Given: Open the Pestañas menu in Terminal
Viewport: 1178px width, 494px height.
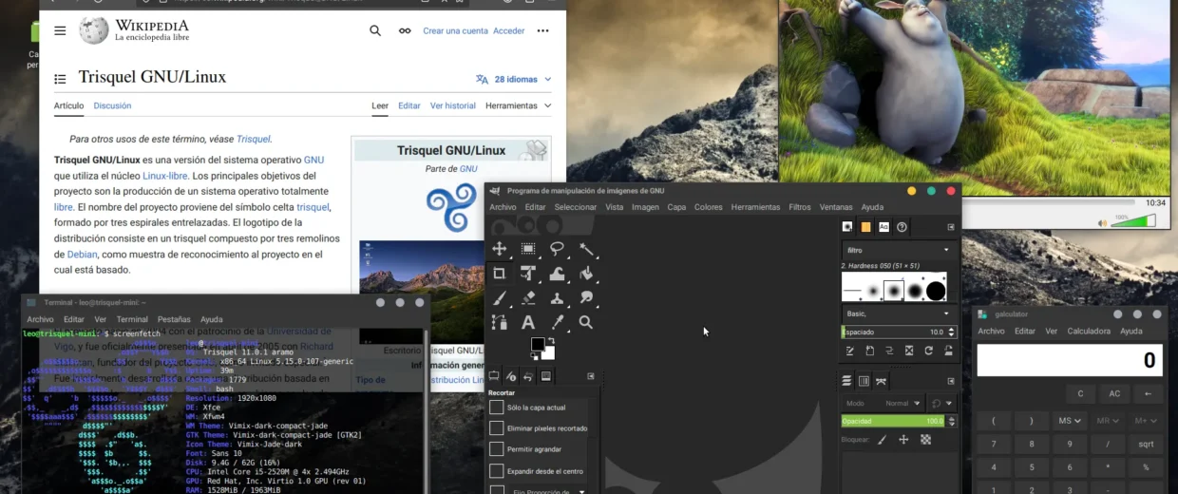Looking at the screenshot, I should click(x=174, y=319).
